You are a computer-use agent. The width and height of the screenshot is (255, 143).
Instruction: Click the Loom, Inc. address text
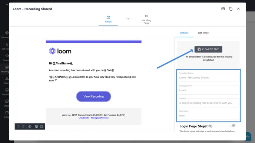[x=93, y=115]
